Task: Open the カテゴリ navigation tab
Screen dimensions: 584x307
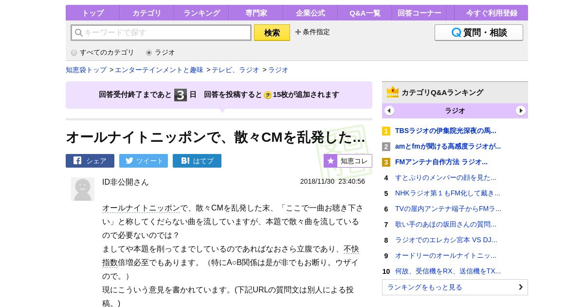Action: [x=146, y=13]
